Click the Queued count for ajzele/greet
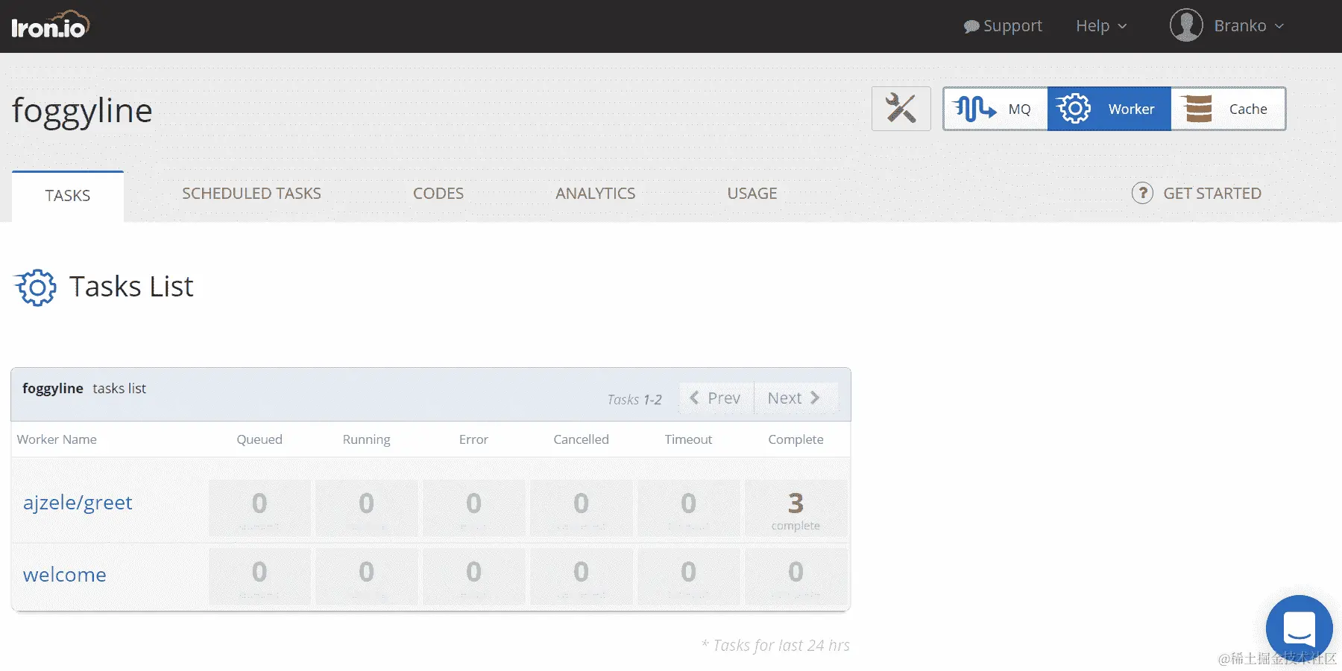The height and width of the screenshot is (671, 1342). 259,508
